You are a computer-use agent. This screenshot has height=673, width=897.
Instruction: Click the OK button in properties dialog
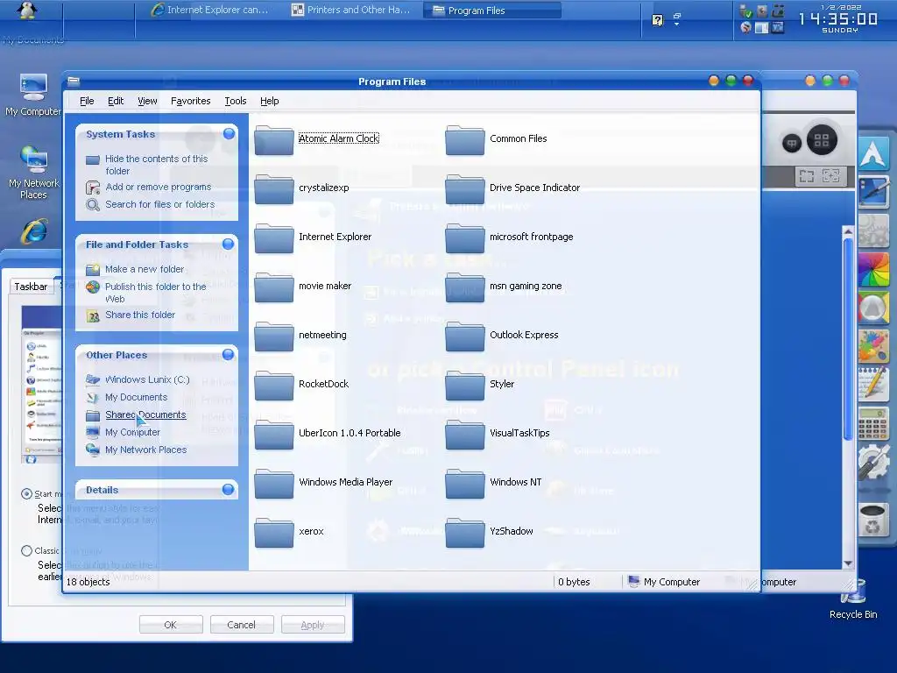[x=171, y=624]
